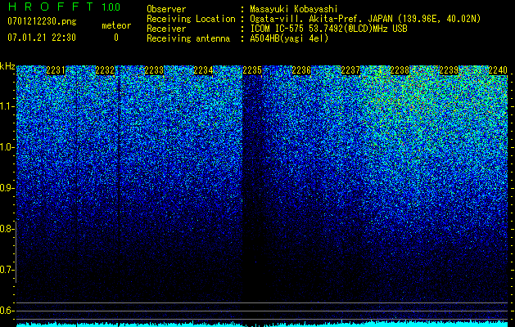Click the A504HB(yagi 4el) antenna text

pos(289,38)
